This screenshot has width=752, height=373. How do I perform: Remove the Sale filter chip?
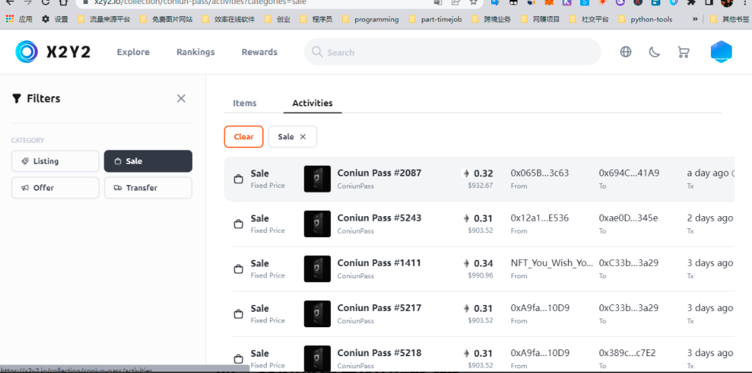click(303, 137)
